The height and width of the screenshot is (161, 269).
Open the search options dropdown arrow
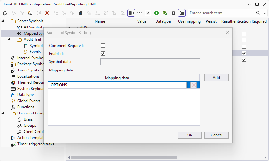[x=265, y=13]
